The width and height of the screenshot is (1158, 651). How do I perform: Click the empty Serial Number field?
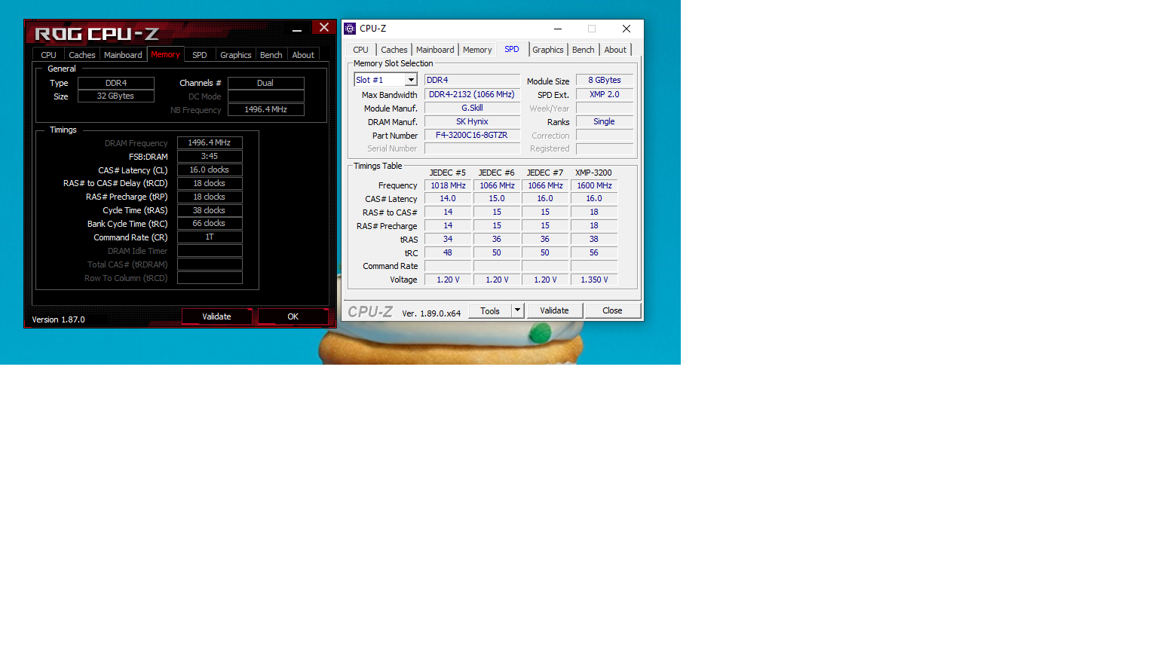[472, 149]
